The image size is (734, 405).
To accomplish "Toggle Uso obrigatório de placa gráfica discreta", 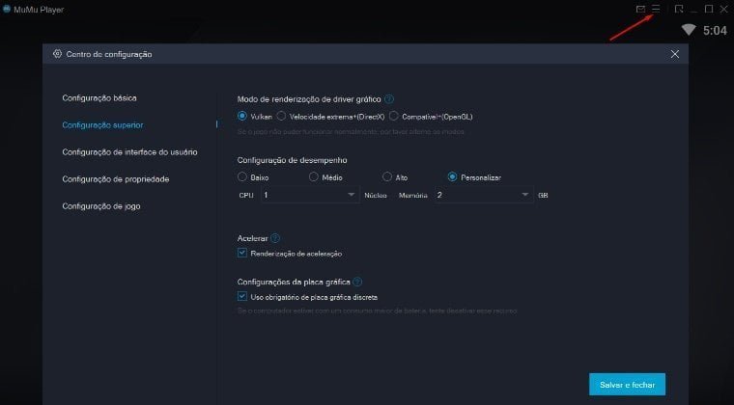I will coord(242,296).
